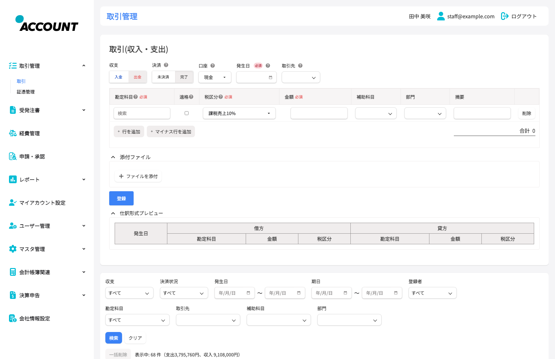This screenshot has height=359, width=555.
Task: Click the 会社情報設定 sidebar icon
Action: 13,318
